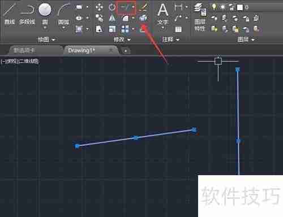Activate the Fillet tool

[x=125, y=18]
